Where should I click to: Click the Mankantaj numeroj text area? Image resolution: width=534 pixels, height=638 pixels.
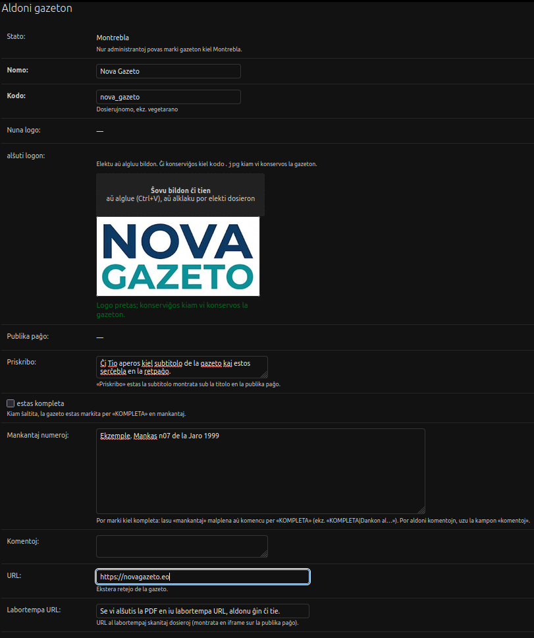(261, 471)
